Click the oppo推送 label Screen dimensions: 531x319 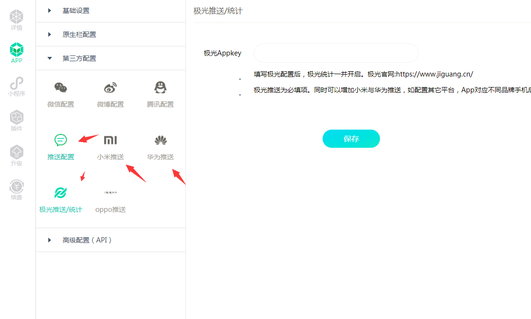pyautogui.click(x=110, y=209)
